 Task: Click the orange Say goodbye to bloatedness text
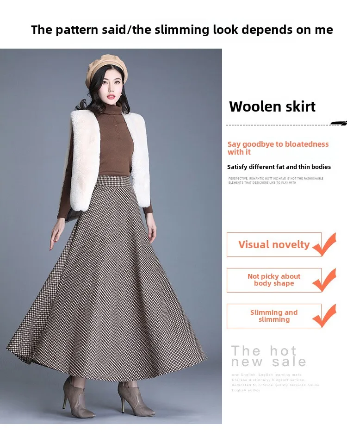(278, 148)
